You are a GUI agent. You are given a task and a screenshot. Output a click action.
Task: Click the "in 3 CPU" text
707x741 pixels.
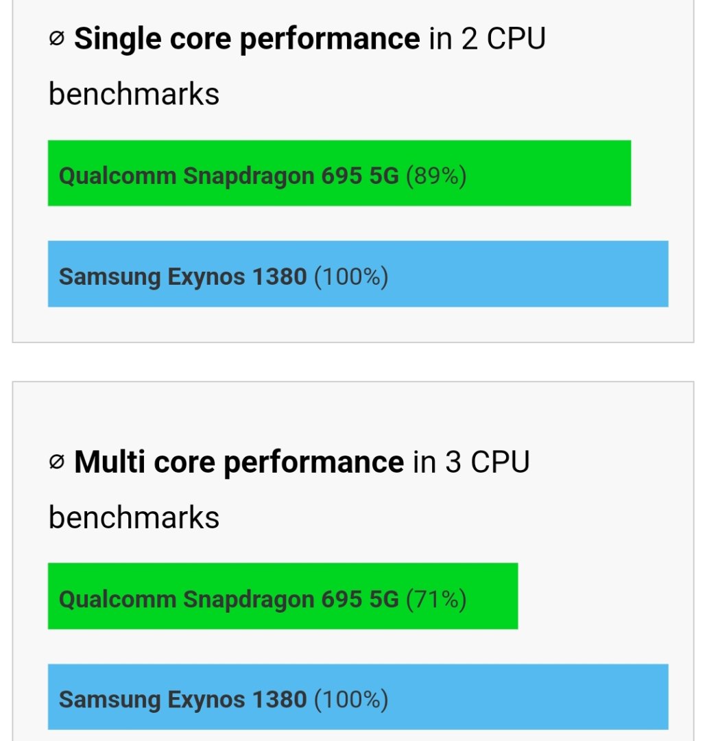click(x=471, y=462)
